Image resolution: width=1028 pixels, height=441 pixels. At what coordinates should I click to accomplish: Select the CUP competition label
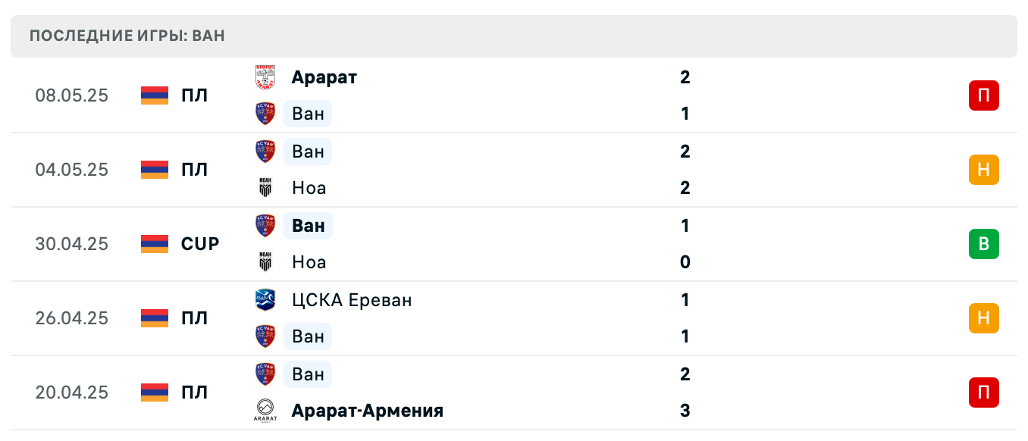199,244
